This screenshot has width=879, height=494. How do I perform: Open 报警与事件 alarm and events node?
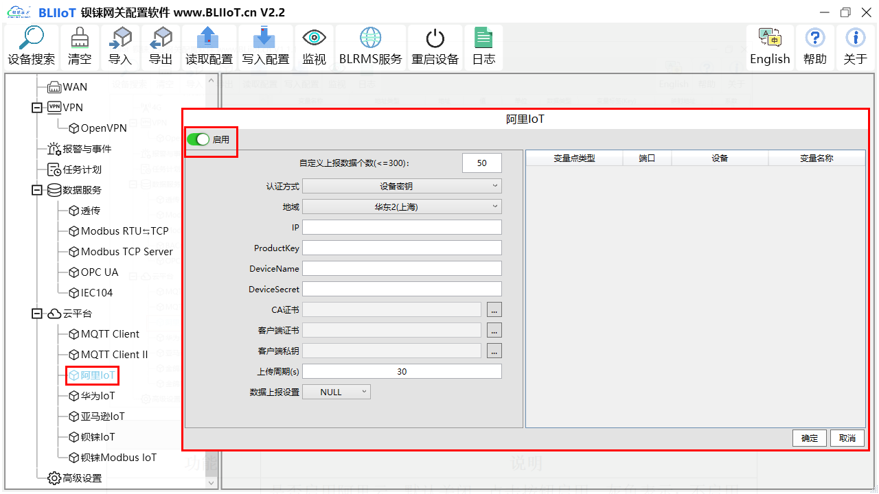click(x=79, y=149)
